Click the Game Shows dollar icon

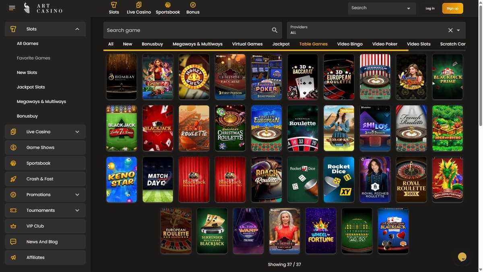(13, 147)
